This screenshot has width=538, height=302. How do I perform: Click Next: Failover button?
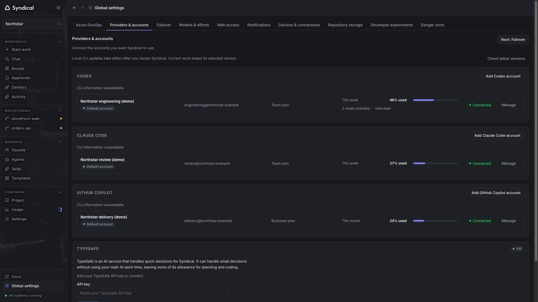point(513,39)
